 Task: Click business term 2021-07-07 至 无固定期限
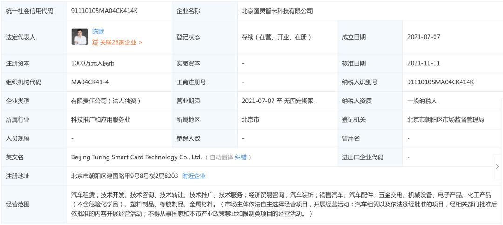coord(278,101)
